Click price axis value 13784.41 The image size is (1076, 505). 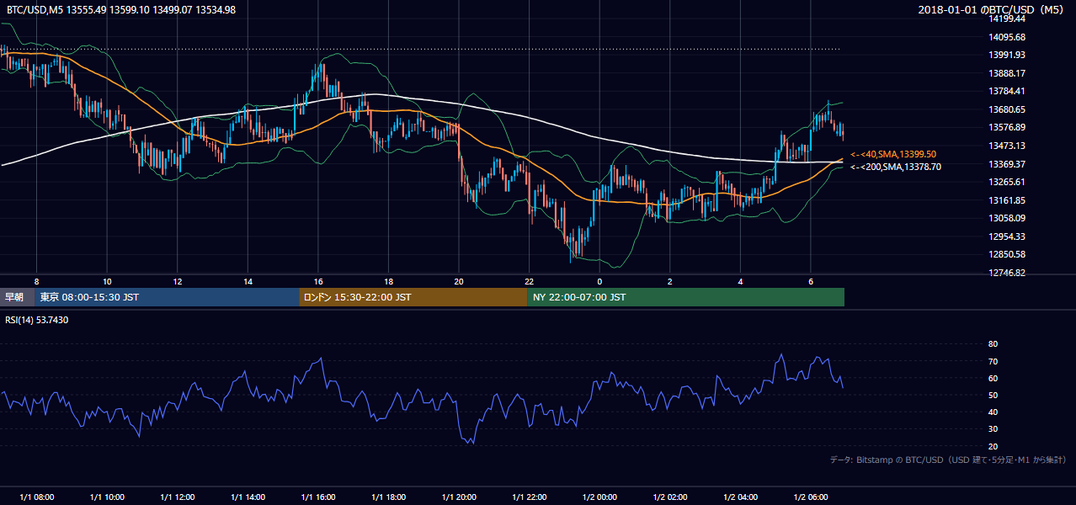[1007, 91]
